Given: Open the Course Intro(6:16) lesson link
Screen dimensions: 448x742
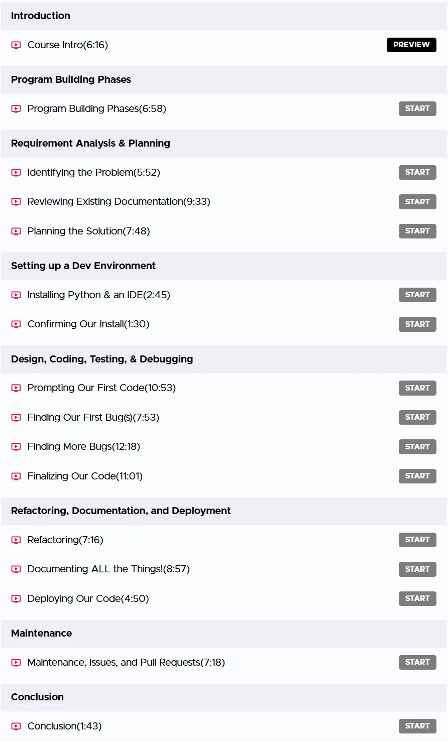Looking at the screenshot, I should click(68, 45).
